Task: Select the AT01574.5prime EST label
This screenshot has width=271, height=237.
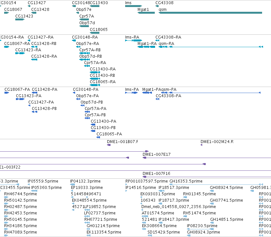Action: [158, 213]
